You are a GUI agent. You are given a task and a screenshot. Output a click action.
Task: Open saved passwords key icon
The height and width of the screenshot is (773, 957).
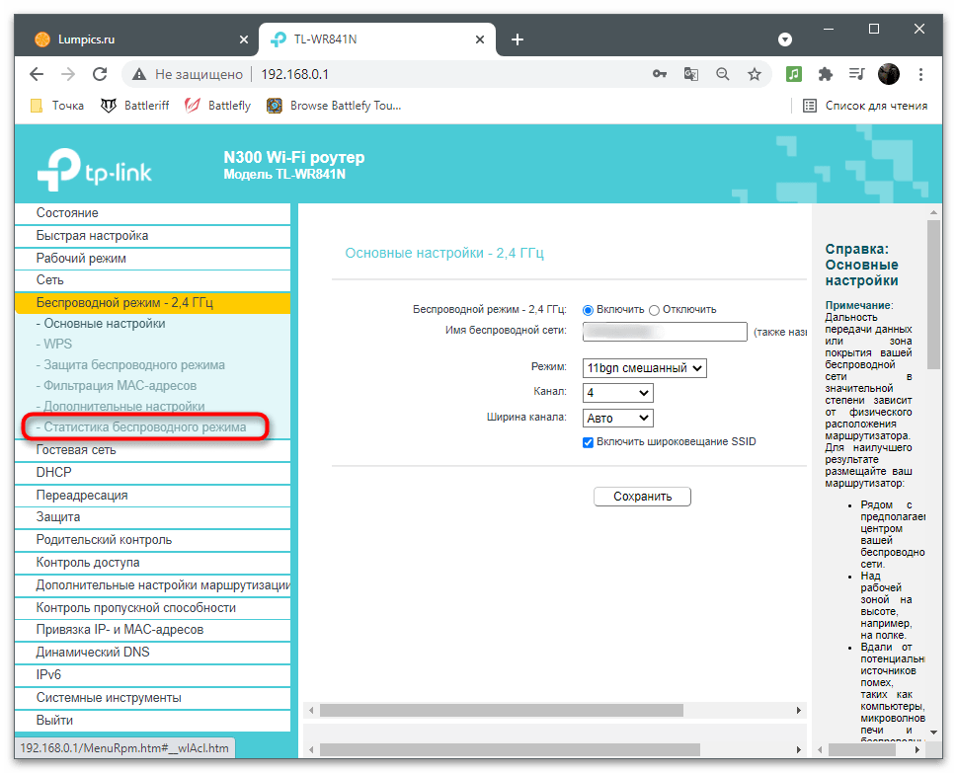[x=659, y=74]
